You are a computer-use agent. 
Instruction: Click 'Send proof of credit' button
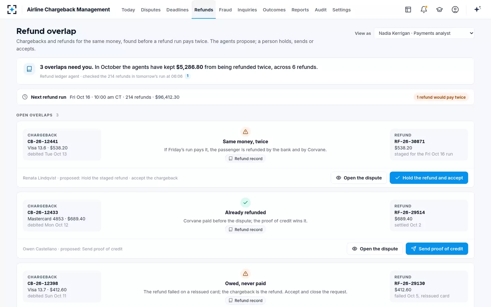click(437, 249)
